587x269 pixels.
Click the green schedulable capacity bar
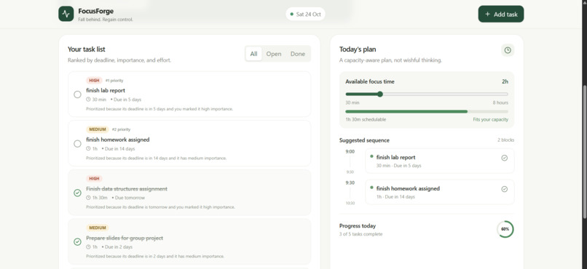tap(406, 111)
